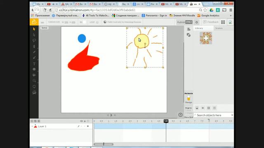
Task: Select the arrow Selection tool
Action: tap(34, 29)
